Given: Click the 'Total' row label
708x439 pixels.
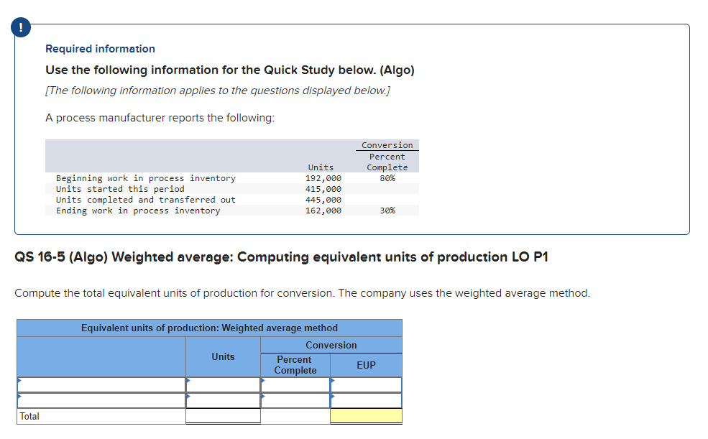Looking at the screenshot, I should coord(29,417).
